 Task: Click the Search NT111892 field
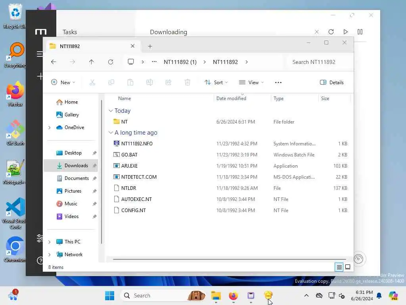tap(318, 62)
